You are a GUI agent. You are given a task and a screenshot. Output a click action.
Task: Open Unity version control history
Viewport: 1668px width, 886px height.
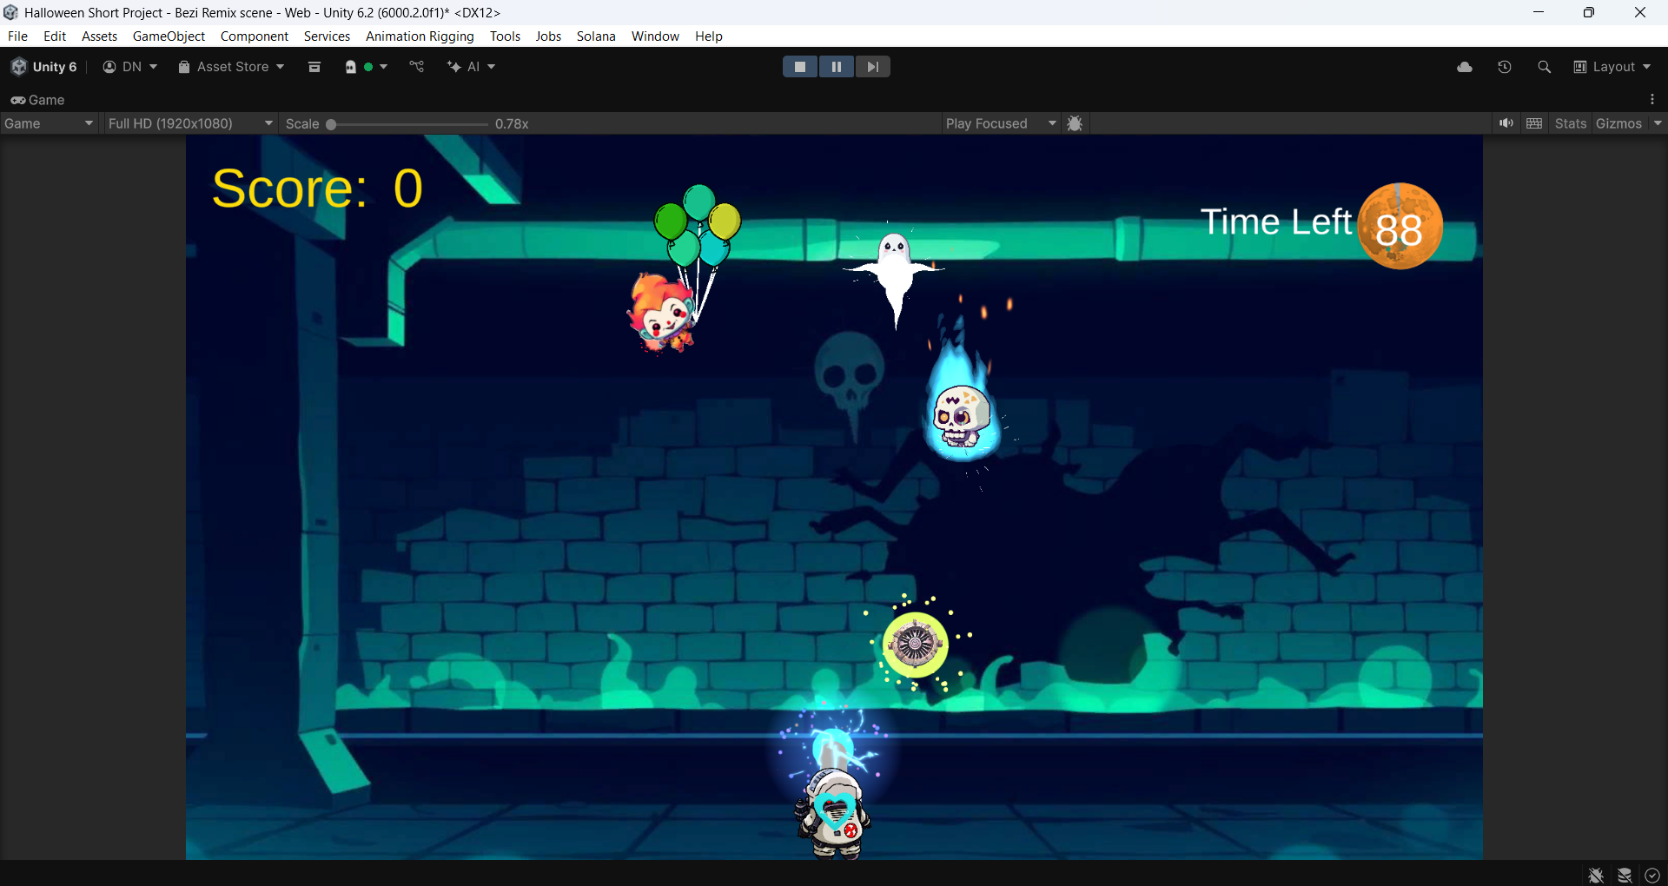pos(1505,66)
